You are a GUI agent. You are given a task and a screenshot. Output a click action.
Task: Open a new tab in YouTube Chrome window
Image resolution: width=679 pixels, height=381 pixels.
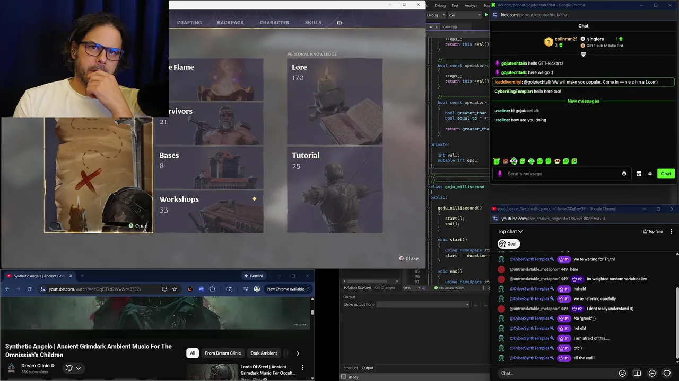pos(82,276)
